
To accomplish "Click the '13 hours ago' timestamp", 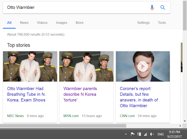I will [91, 116].
